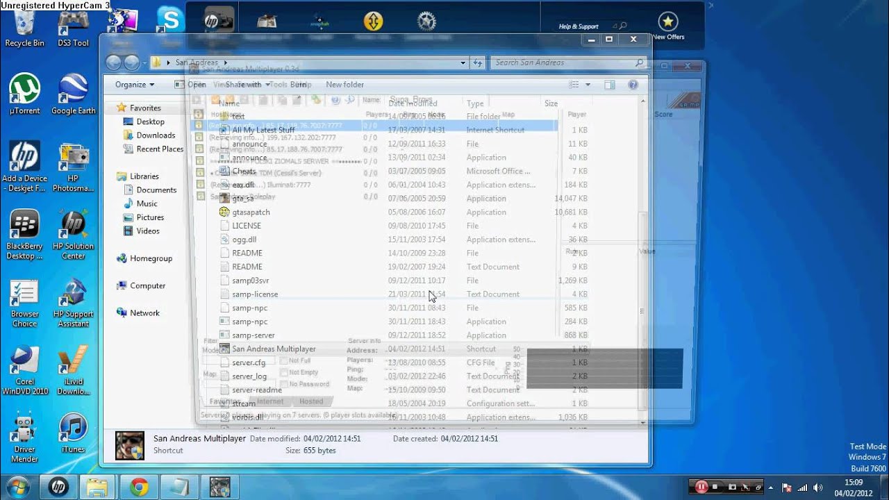
Task: Select the HP Solution Center icon
Action: [73, 235]
